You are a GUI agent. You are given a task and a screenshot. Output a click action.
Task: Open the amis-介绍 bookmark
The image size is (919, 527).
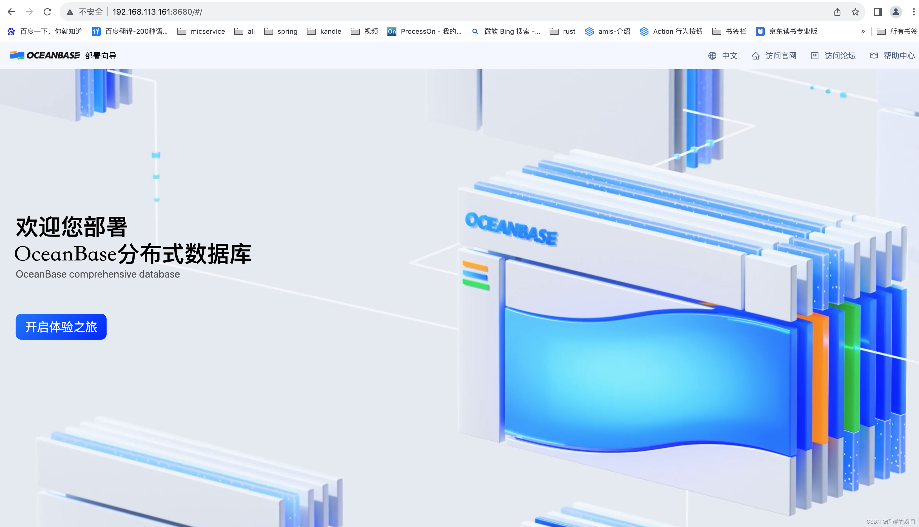607,31
